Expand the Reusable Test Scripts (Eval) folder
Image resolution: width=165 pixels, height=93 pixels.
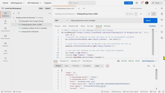[x=15, y=21]
